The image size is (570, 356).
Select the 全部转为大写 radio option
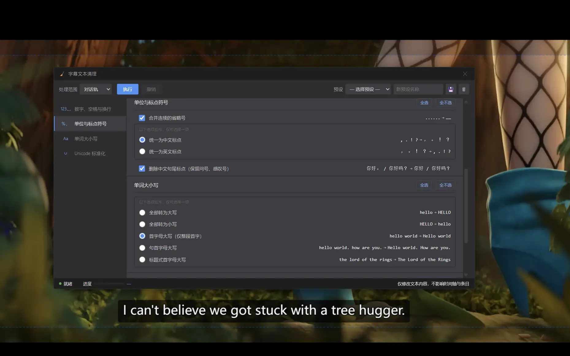(142, 213)
